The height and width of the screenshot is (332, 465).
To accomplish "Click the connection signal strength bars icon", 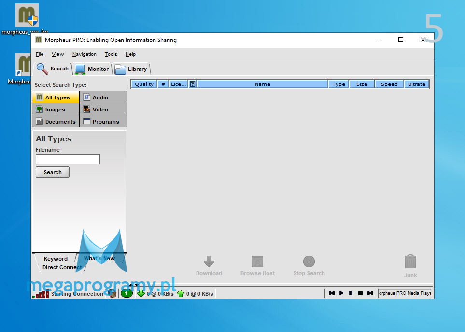I will point(41,294).
